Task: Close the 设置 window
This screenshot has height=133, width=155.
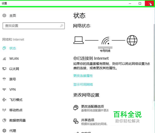Action: [x=150, y=3]
